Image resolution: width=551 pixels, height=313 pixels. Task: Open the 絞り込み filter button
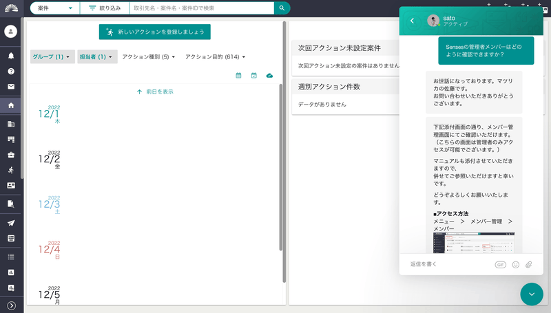[105, 8]
